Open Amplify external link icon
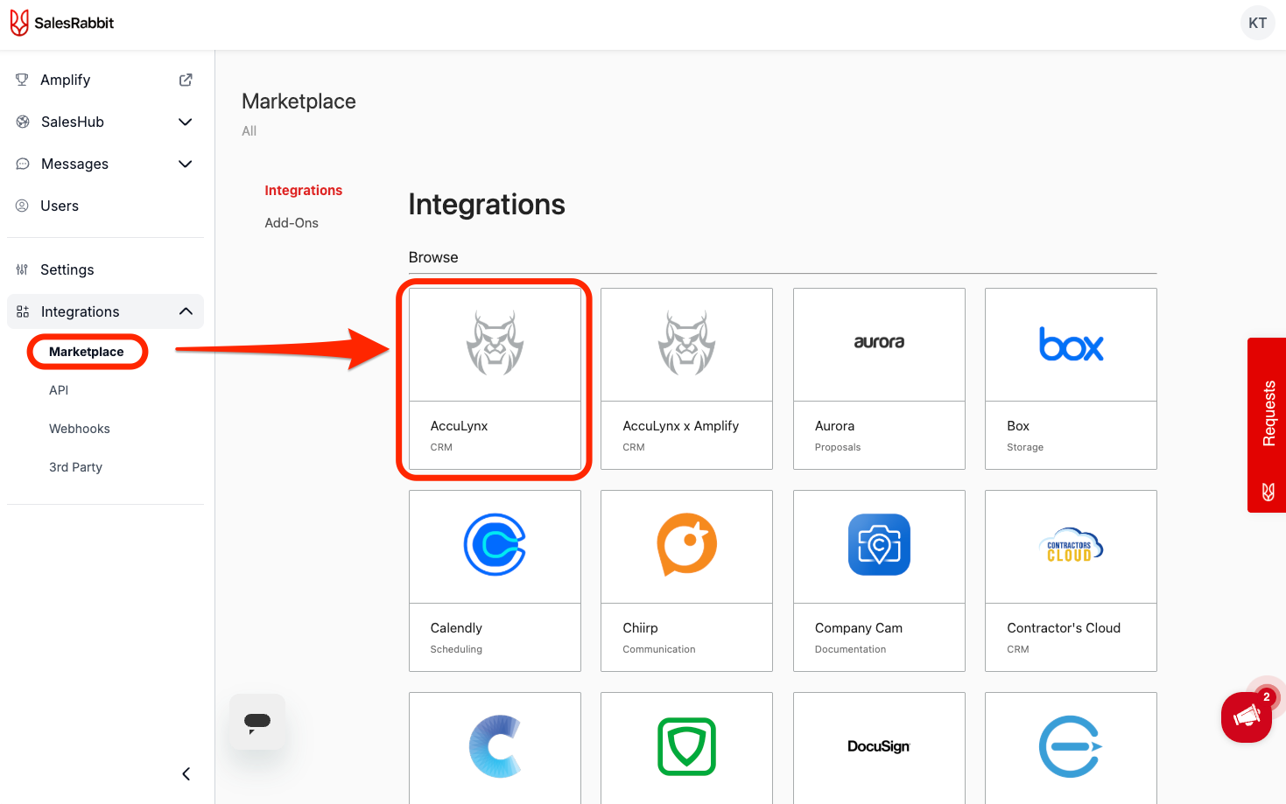This screenshot has height=804, width=1286. click(x=186, y=80)
